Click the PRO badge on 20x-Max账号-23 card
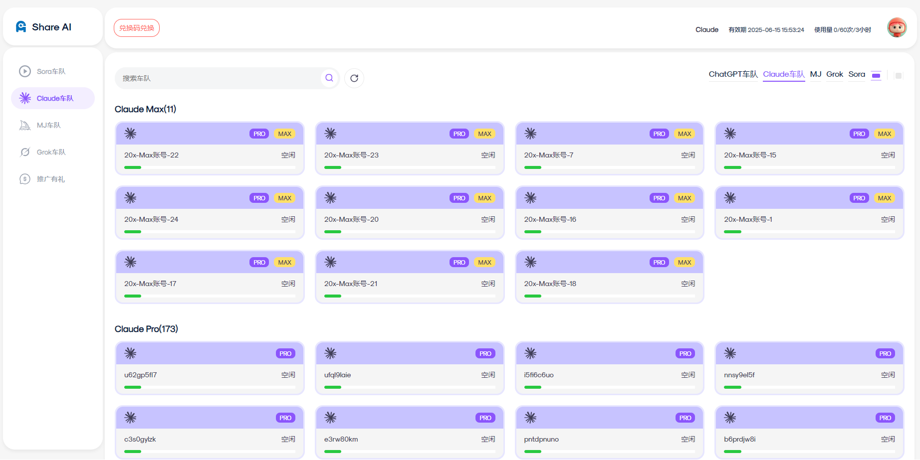Viewport: 920px width, 460px height. 459,134
